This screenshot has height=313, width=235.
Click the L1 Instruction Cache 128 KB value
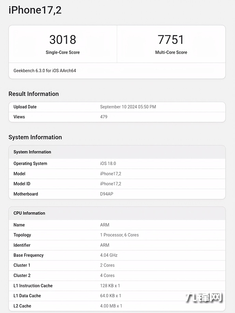pos(110,286)
